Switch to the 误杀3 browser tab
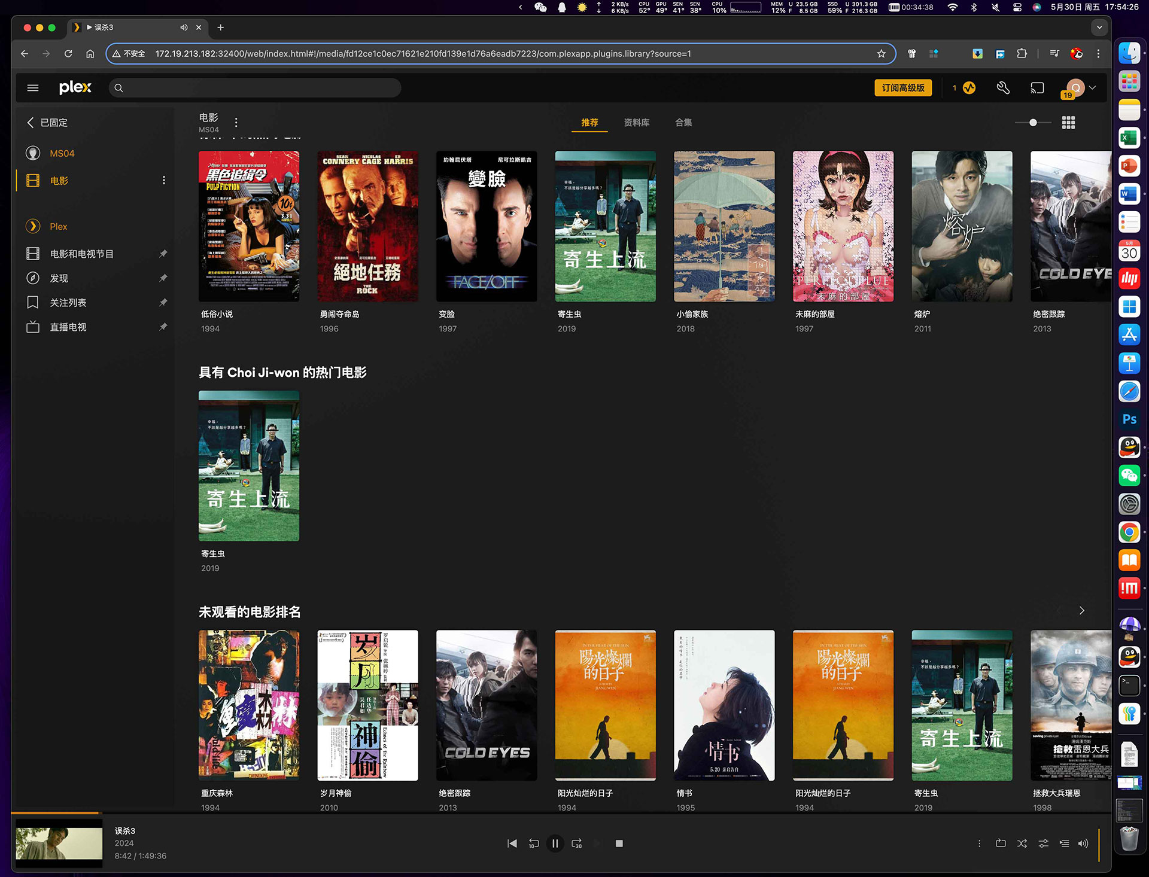Image resolution: width=1149 pixels, height=877 pixels. pos(138,28)
